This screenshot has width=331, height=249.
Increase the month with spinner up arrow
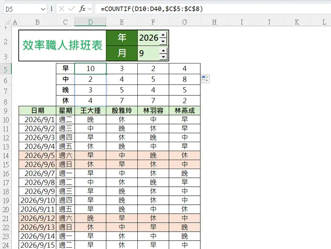coord(163,51)
